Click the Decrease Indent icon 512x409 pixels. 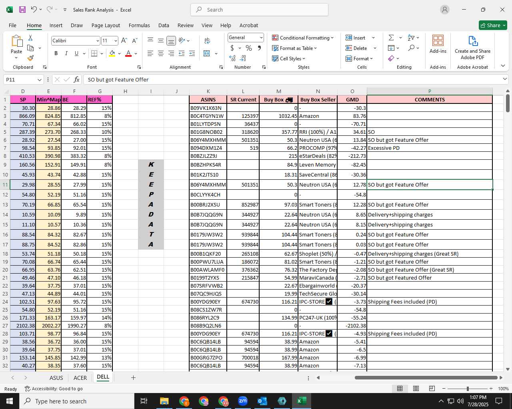pyautogui.click(x=182, y=53)
